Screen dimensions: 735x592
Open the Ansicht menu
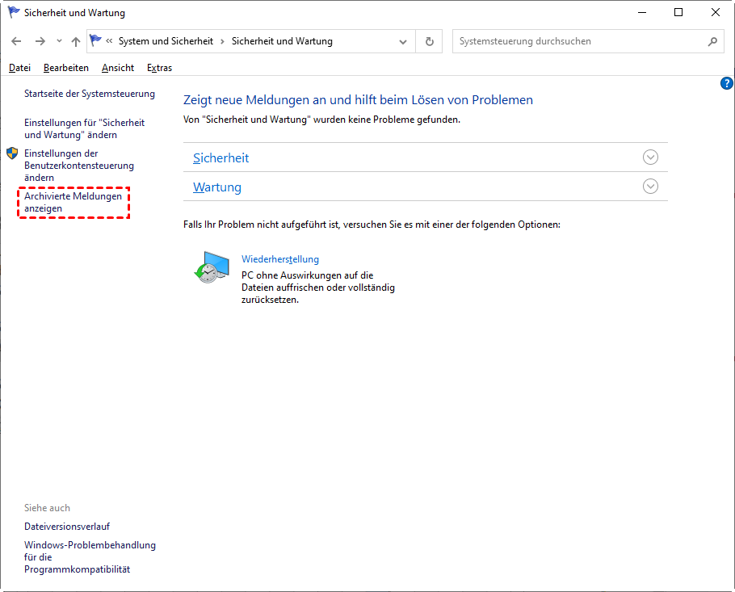pos(118,68)
